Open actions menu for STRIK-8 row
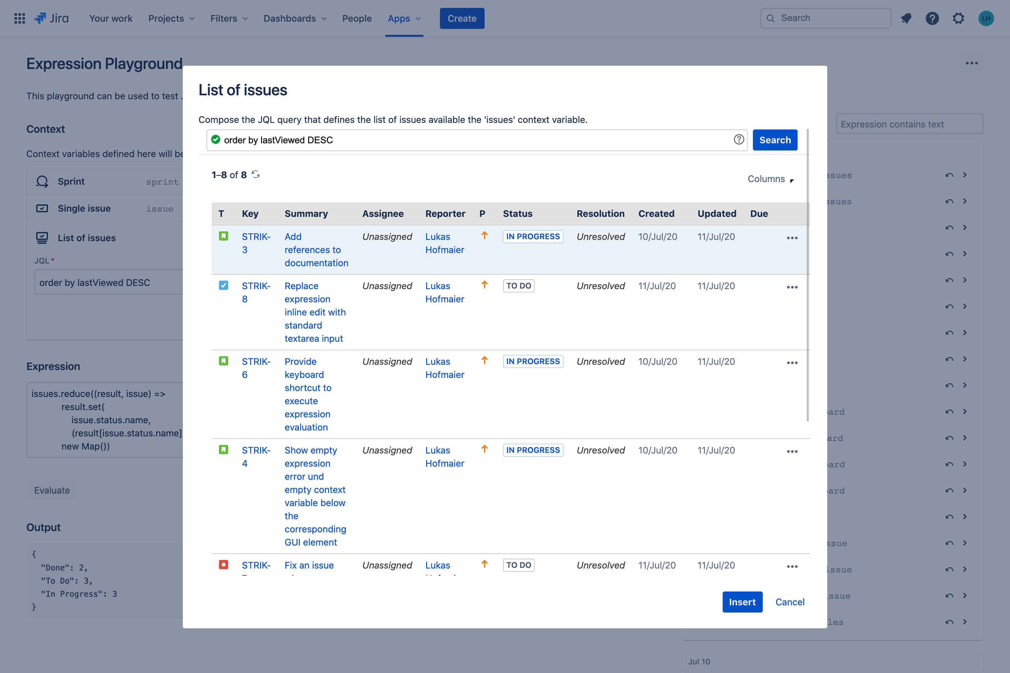1010x673 pixels. click(792, 287)
